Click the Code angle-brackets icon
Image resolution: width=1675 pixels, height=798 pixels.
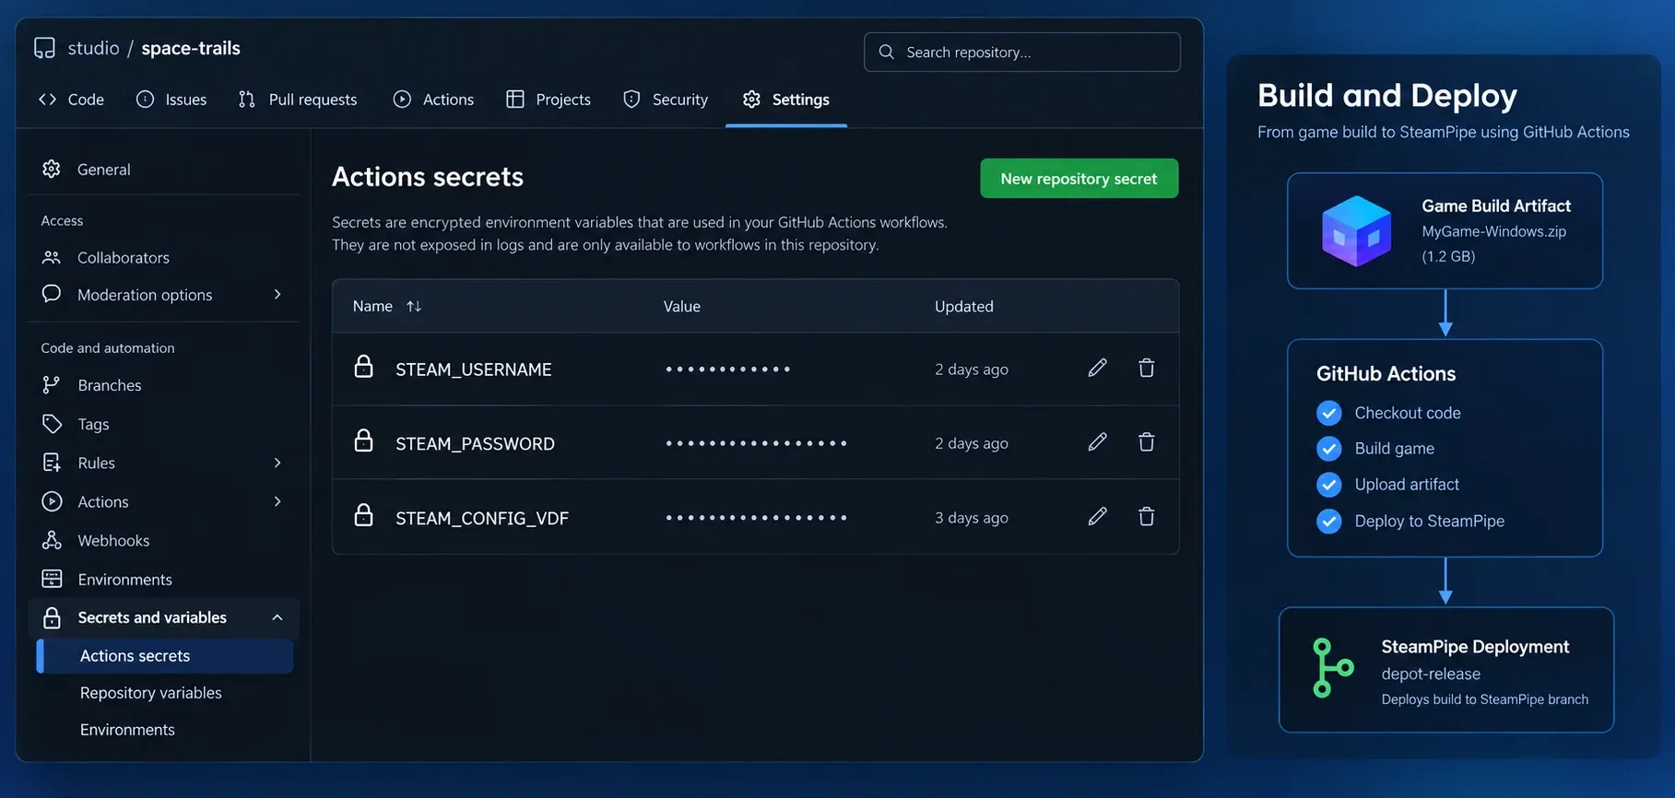tap(48, 100)
